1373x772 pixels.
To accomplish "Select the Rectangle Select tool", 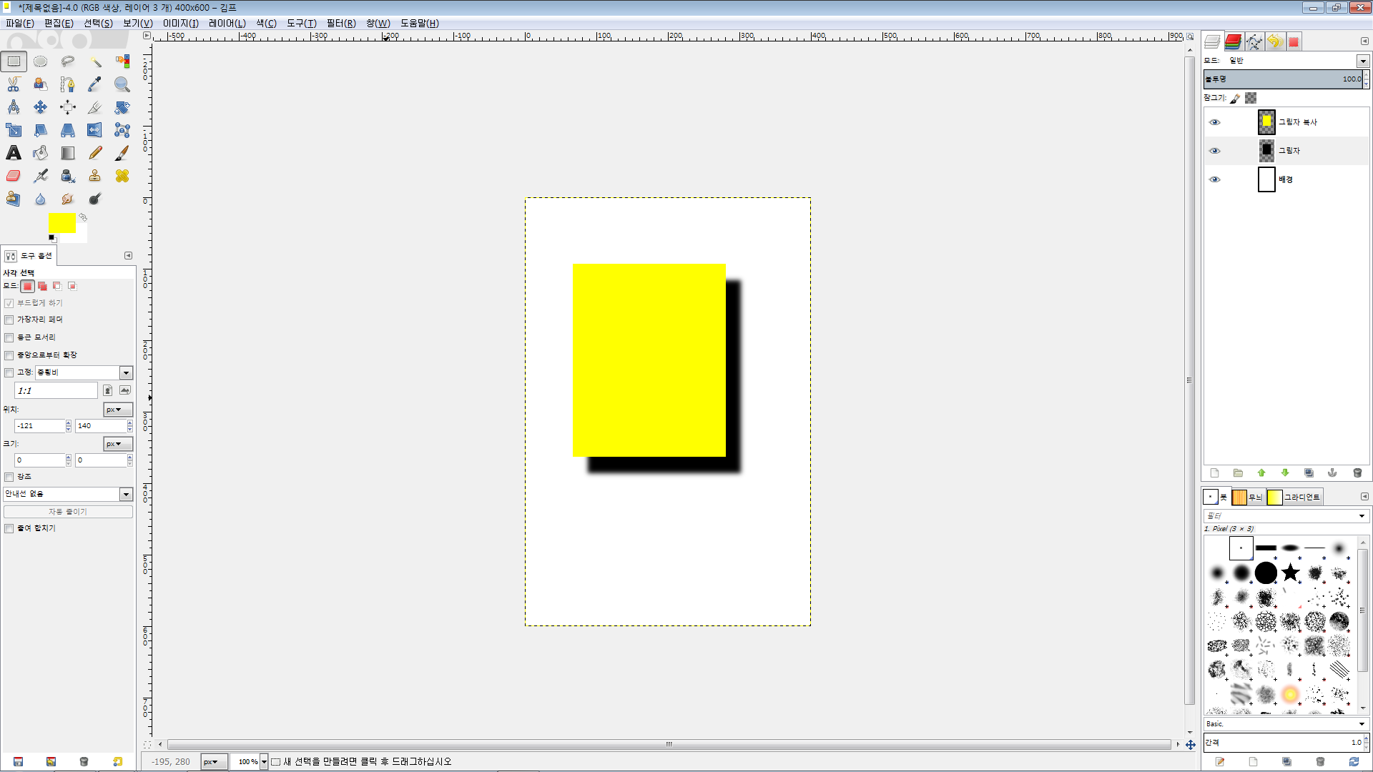I will (x=14, y=61).
